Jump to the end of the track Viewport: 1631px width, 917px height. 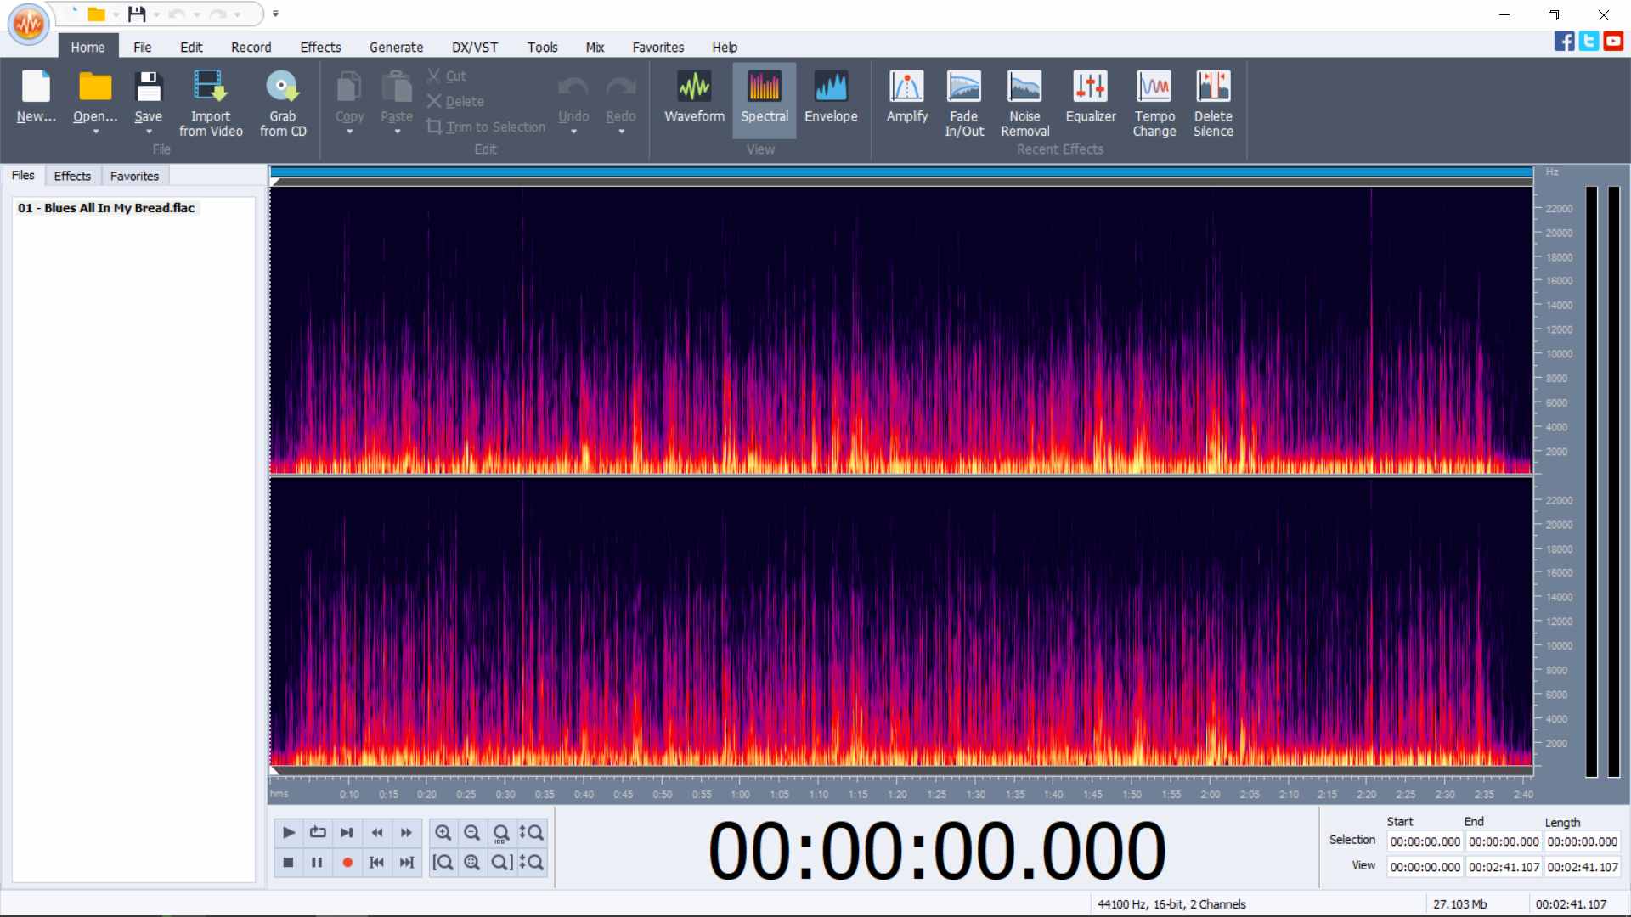406,862
